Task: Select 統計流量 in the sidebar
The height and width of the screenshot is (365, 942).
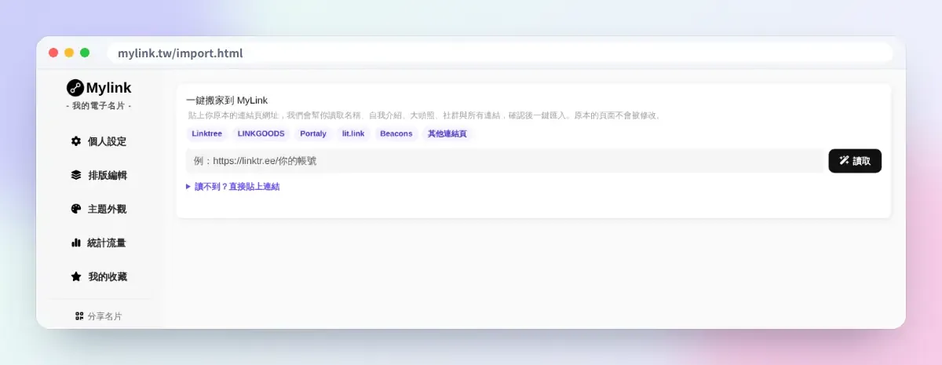Action: (x=100, y=243)
